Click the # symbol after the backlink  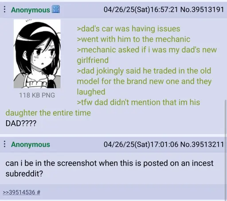click(x=39, y=192)
